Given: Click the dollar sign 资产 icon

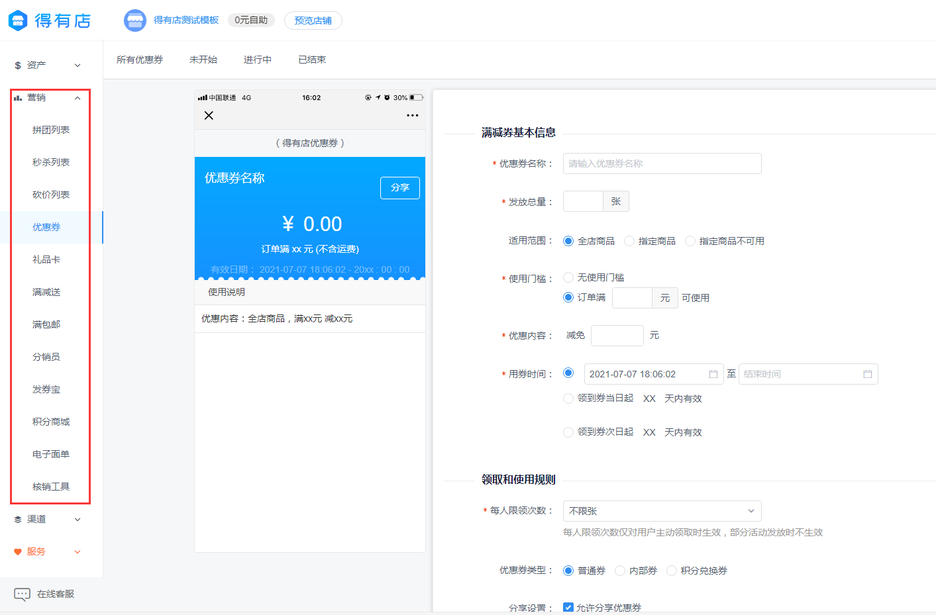Looking at the screenshot, I should pyautogui.click(x=18, y=66).
